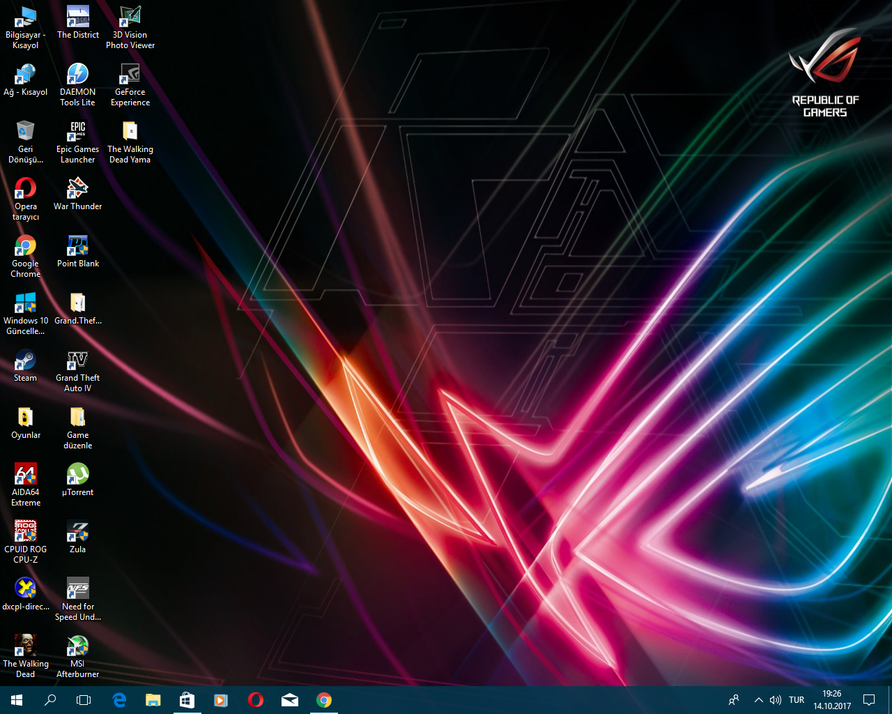Screen dimensions: 892x714
Task: Open taskbar search magnifier
Action: click(50, 700)
